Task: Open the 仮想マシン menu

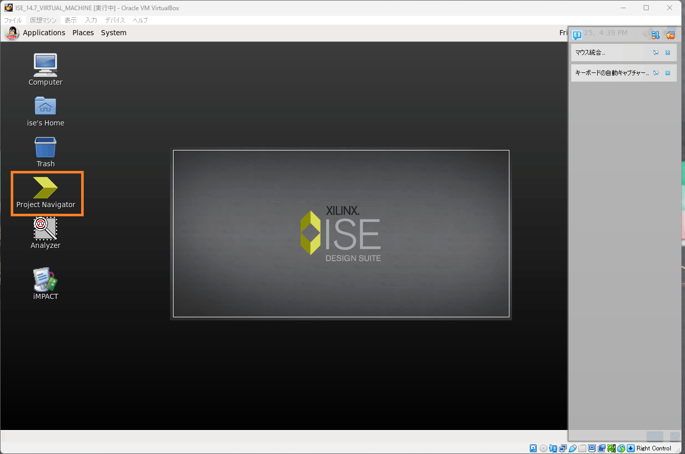Action: (x=43, y=20)
